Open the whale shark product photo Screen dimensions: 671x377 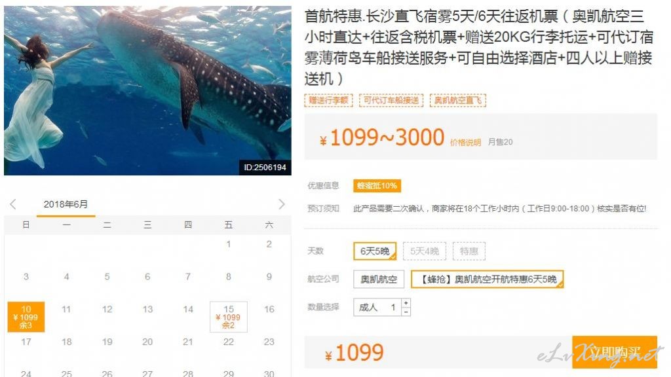coord(147,90)
